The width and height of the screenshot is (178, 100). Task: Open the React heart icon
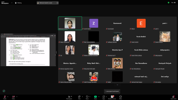click(87, 97)
